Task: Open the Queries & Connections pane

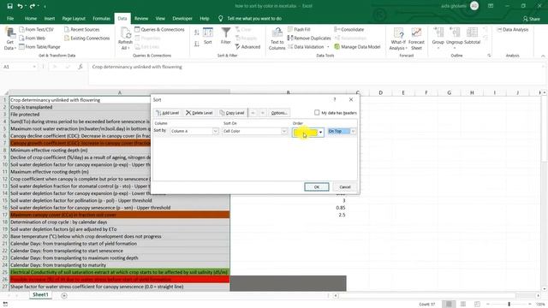Action: click(x=159, y=30)
